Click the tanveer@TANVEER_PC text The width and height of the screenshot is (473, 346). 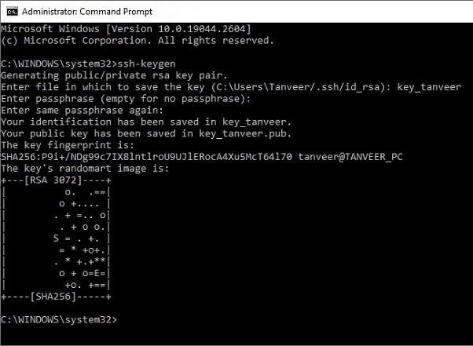[x=350, y=157]
